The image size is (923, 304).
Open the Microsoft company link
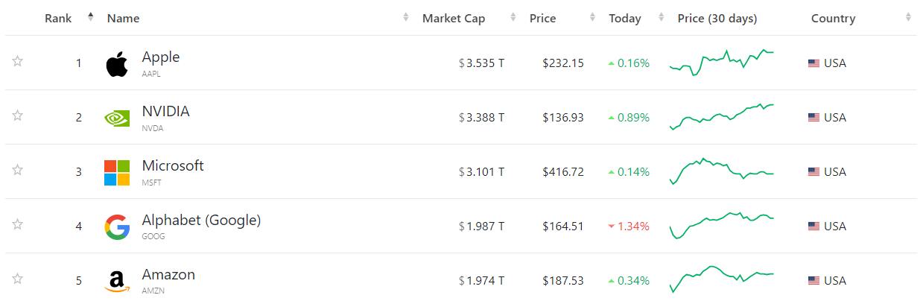(173, 166)
